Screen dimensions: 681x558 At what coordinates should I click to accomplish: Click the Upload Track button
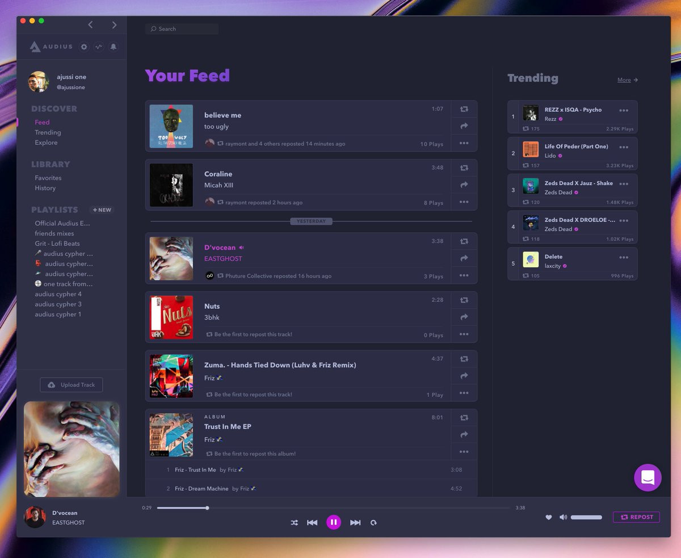tap(72, 385)
